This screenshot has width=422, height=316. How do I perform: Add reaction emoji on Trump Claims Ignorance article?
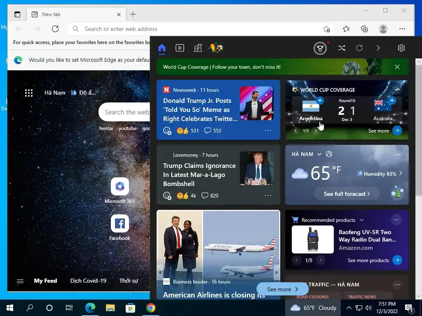(x=167, y=195)
